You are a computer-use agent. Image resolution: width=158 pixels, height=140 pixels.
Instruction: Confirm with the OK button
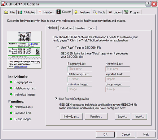(105, 134)
